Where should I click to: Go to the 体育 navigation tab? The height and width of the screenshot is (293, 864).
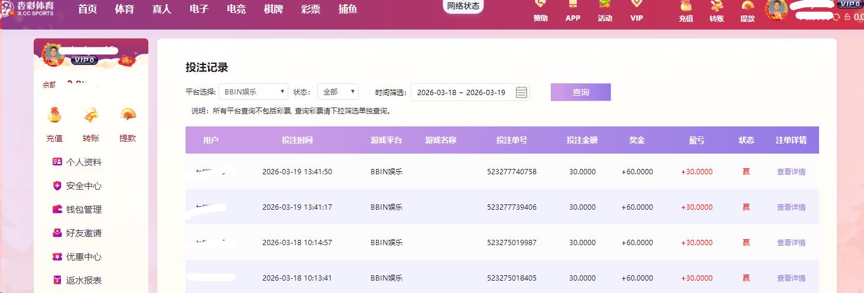pyautogui.click(x=124, y=9)
